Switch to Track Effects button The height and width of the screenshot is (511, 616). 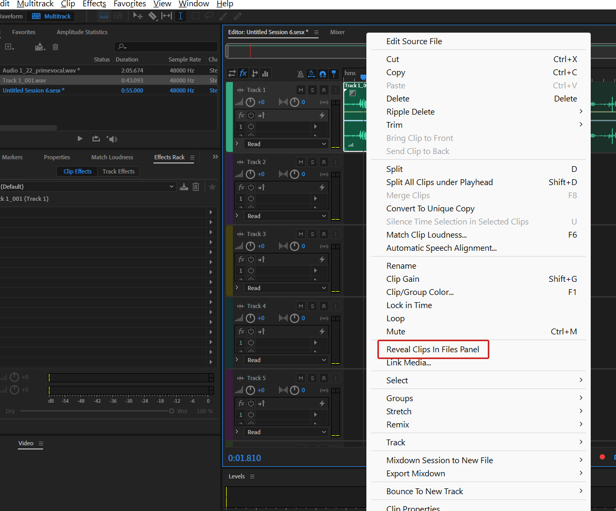118,171
